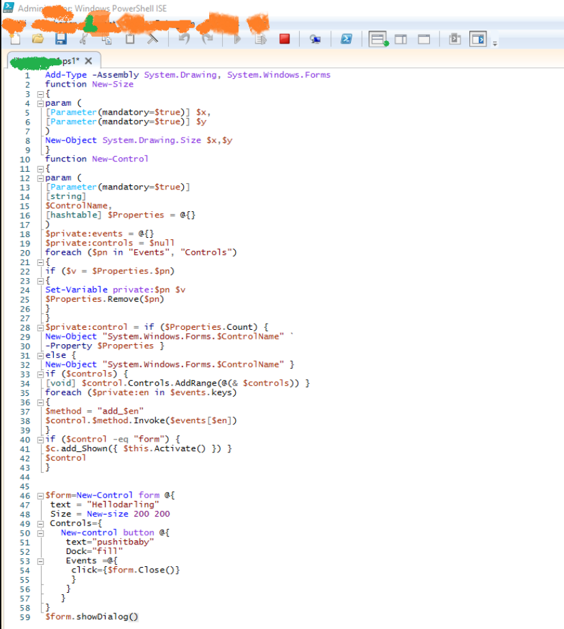The height and width of the screenshot is (629, 564).
Task: Click line number 59 in the margin
Action: coord(25,616)
